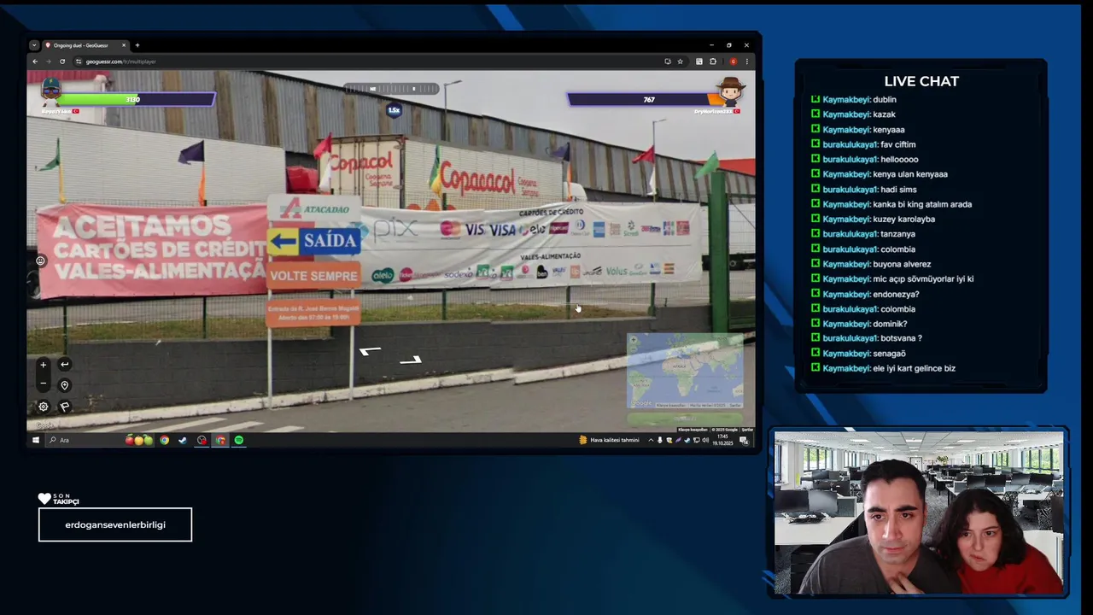Click the erdogansevenlerbirligi follower box
Image resolution: width=1093 pixels, height=615 pixels.
click(115, 524)
